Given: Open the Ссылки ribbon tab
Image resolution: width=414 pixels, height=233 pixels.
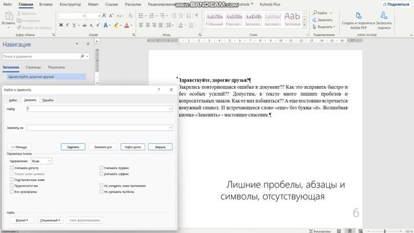Looking at the screenshot, I should point(111,5).
